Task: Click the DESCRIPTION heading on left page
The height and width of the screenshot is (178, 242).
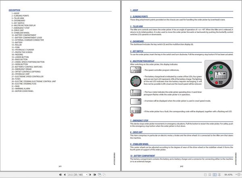Action: [15, 10]
